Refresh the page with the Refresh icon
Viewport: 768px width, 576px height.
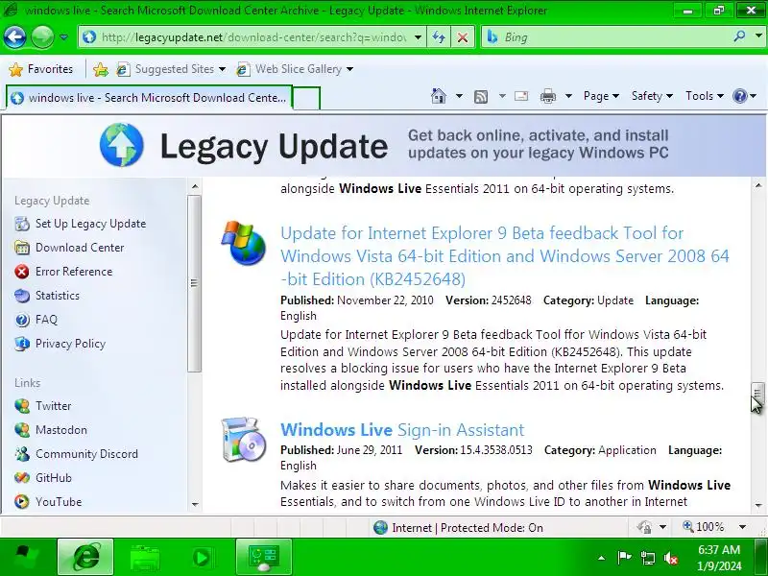(439, 37)
